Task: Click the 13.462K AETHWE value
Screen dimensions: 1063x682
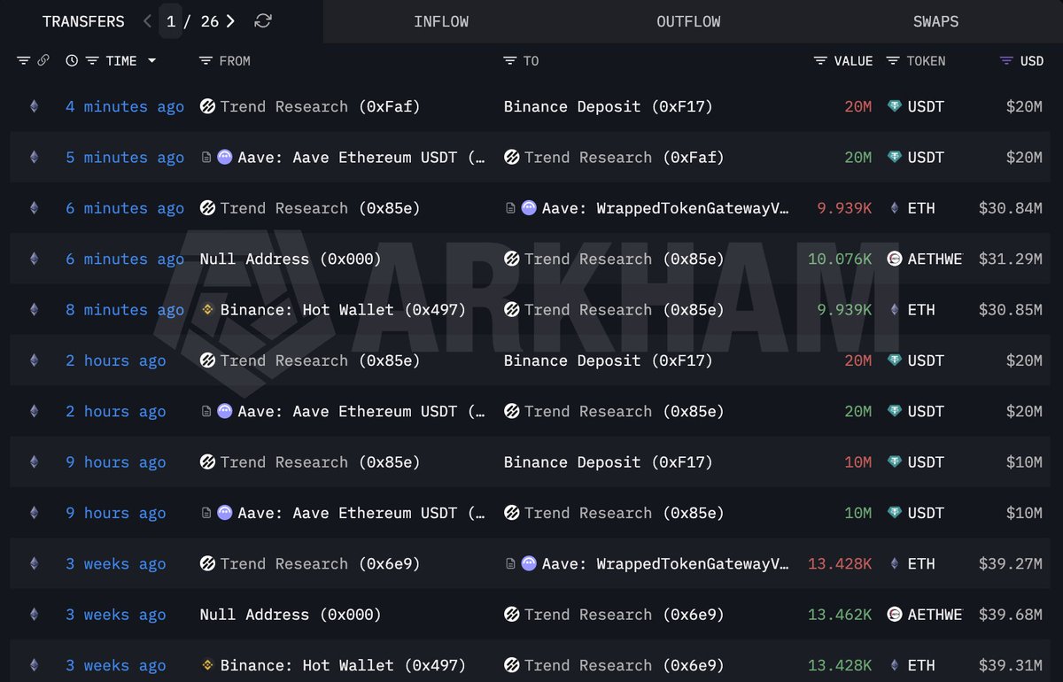Action: point(841,614)
